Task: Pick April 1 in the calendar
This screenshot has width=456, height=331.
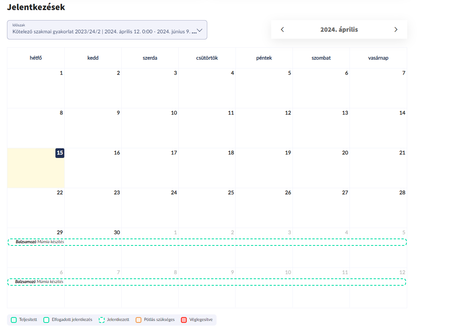Action: (x=36, y=88)
